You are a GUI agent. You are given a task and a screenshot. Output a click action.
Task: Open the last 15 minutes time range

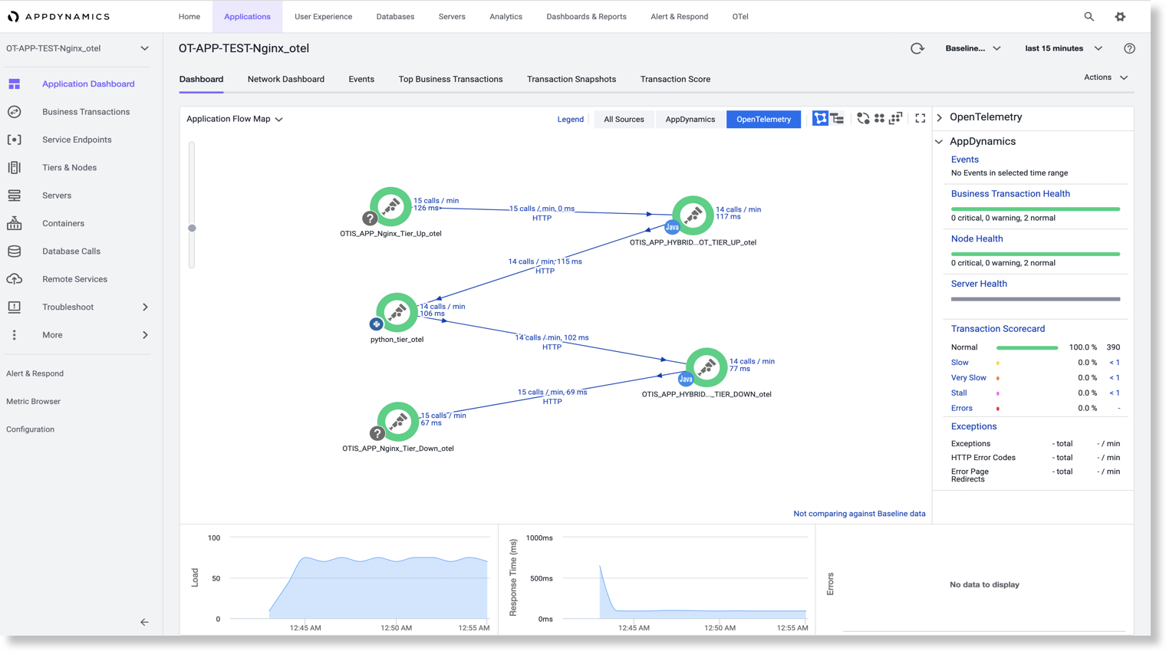coord(1063,48)
